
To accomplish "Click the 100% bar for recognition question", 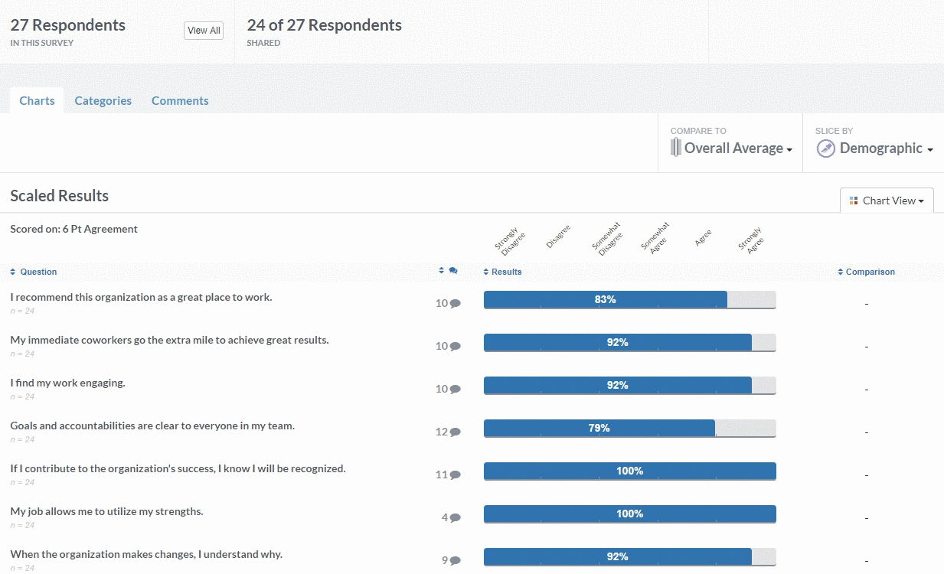I will coord(630,471).
